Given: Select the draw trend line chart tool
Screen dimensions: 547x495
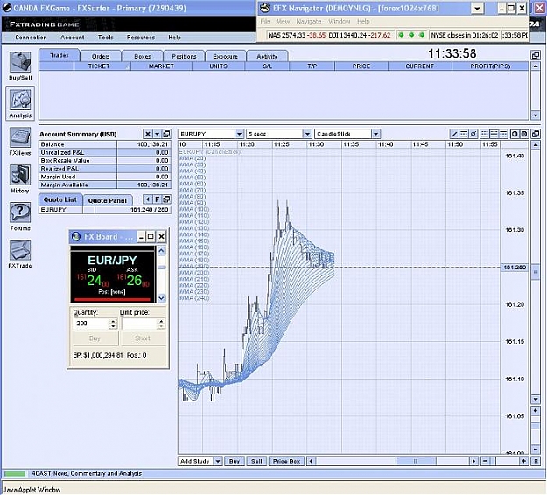Looking at the screenshot, I should click(x=454, y=134).
